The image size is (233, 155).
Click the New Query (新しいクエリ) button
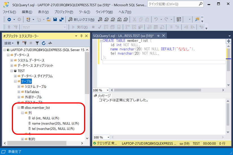(81, 19)
